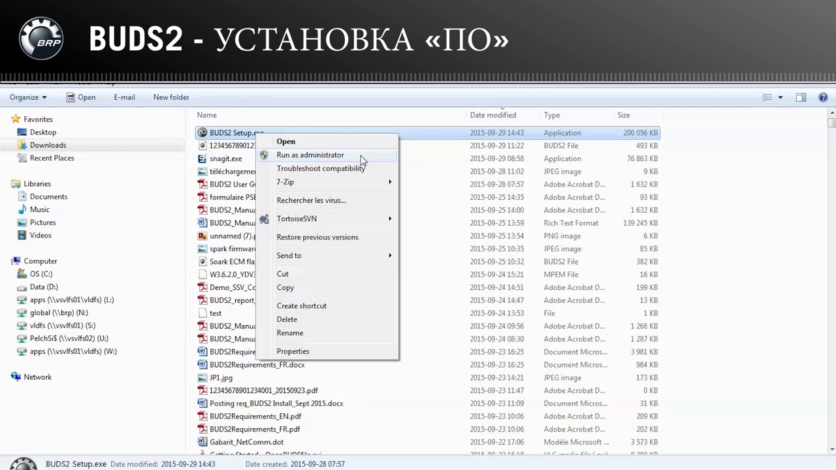
Task: Expand the TortoiseSVN submenu arrow
Action: (x=390, y=219)
